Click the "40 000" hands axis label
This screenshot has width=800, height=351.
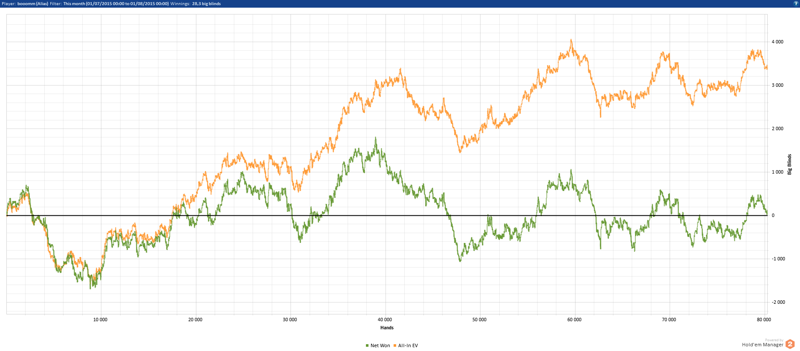[x=385, y=320]
